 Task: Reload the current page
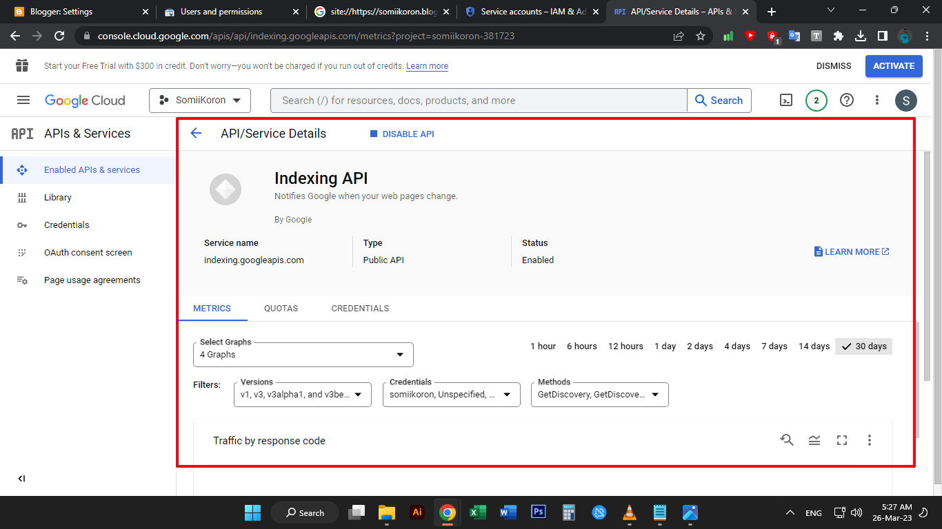(59, 36)
